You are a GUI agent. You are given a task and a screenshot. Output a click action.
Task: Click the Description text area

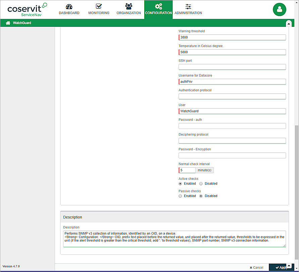click(174, 238)
